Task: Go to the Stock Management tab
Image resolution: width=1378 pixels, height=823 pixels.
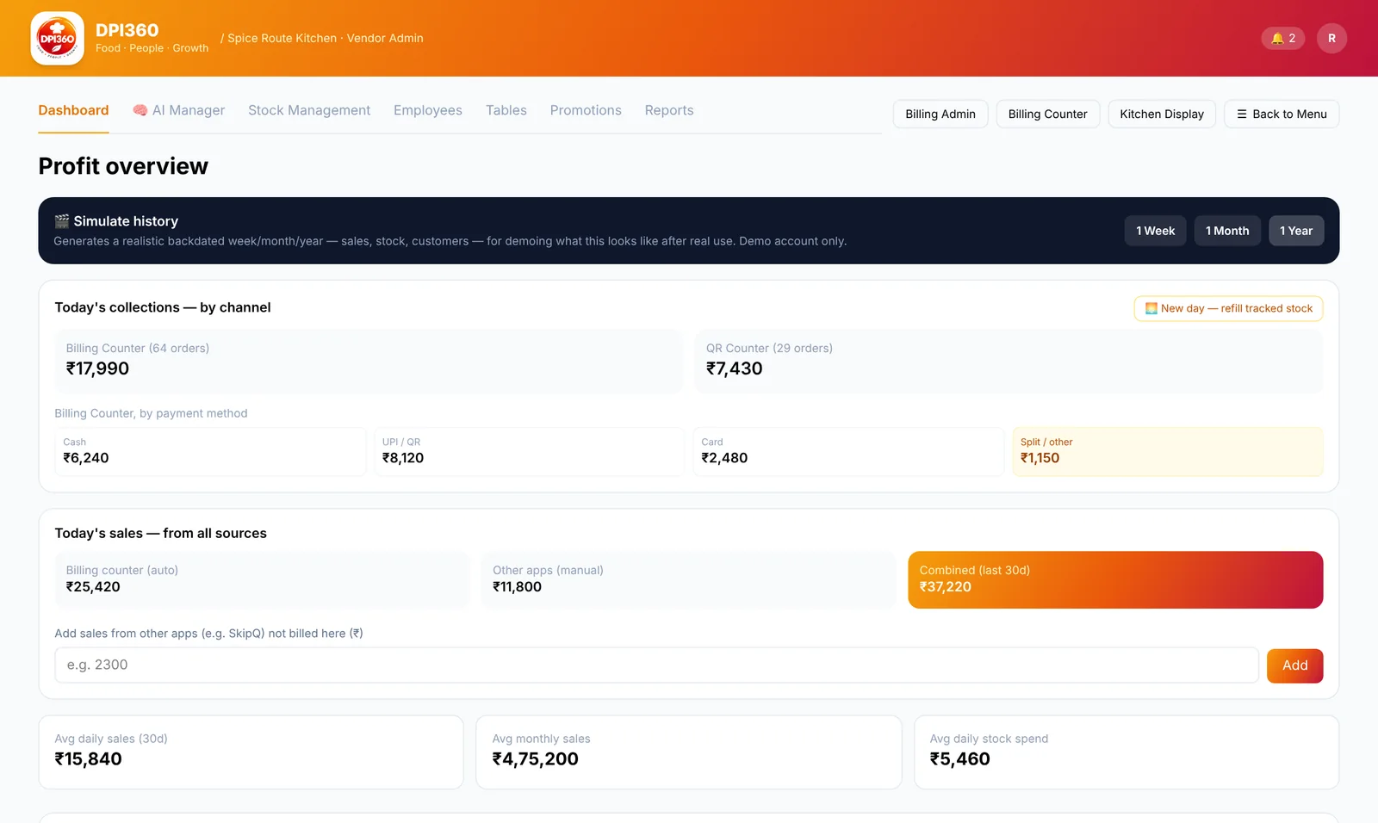Action: click(x=309, y=110)
